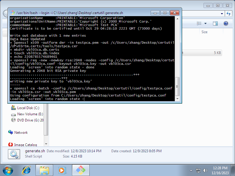Image resolution: width=235 pixels, height=176 pixels.
Task: Click the Image Catalog red icon
Action: (11, 145)
